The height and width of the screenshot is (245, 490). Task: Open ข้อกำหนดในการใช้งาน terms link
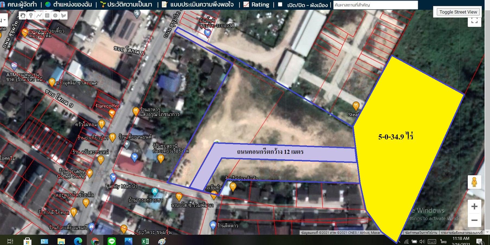click(421, 233)
